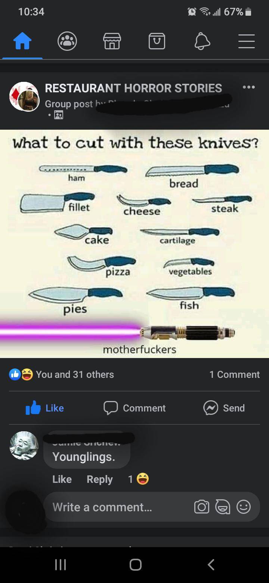This screenshot has height=583, width=269.
Task: Toggle Like on the post
Action: [45, 408]
